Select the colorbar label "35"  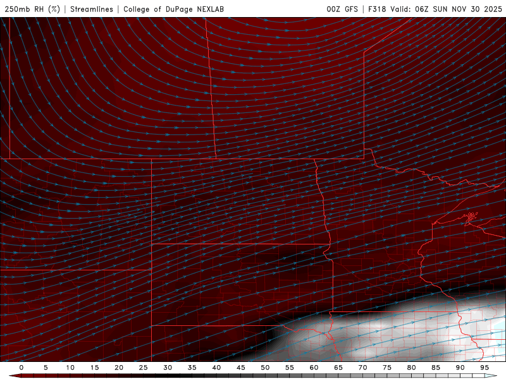coord(192,368)
